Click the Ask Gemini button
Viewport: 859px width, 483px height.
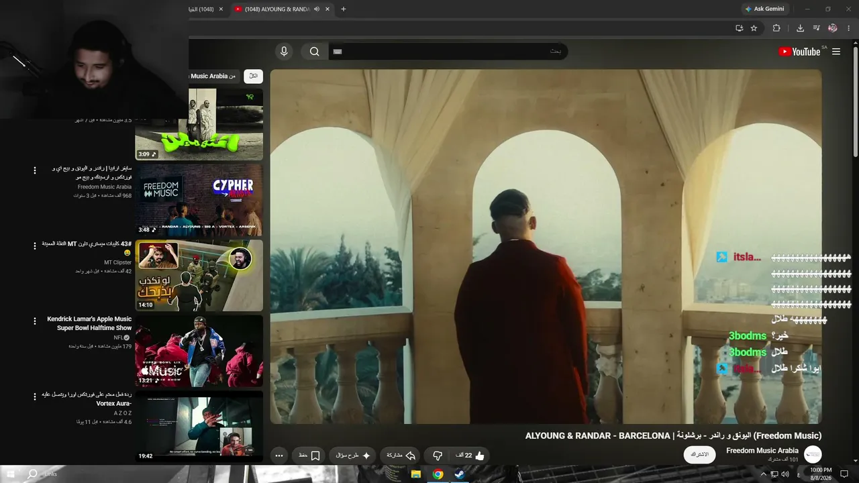(x=764, y=9)
